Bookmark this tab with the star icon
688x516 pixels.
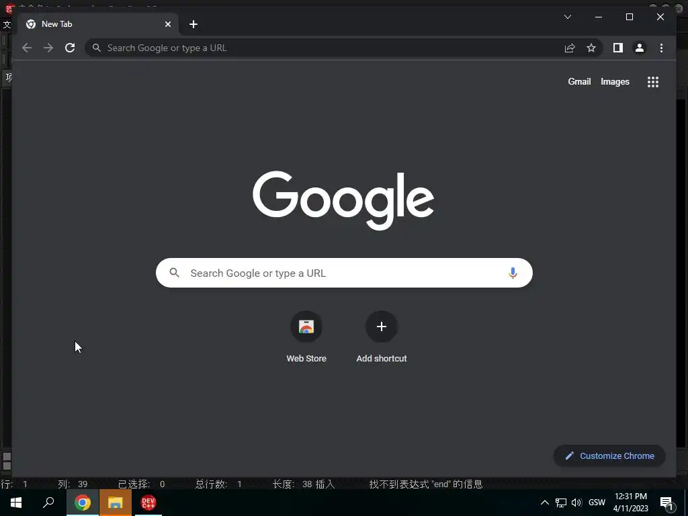pos(591,48)
